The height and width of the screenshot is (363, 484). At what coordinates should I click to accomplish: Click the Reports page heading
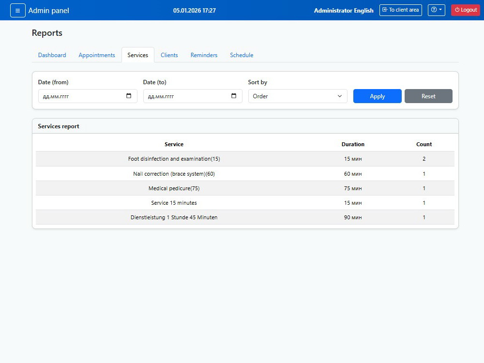47,33
